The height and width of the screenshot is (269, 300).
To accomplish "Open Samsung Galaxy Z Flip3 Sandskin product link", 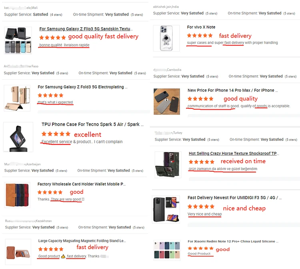I will [86, 29].
